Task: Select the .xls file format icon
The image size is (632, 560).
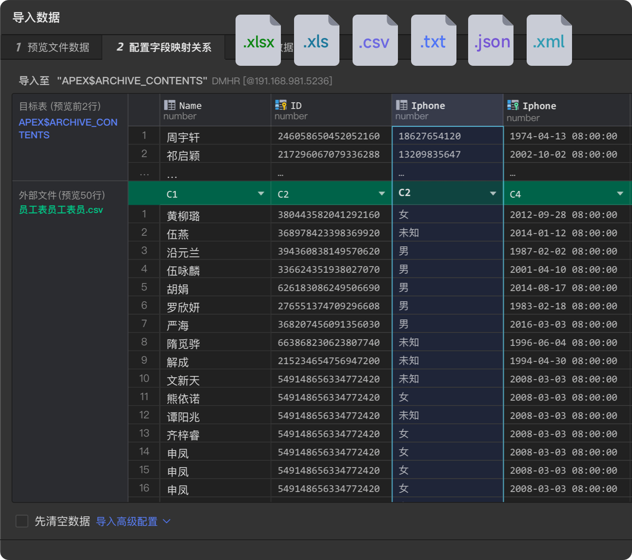Action: tap(316, 40)
